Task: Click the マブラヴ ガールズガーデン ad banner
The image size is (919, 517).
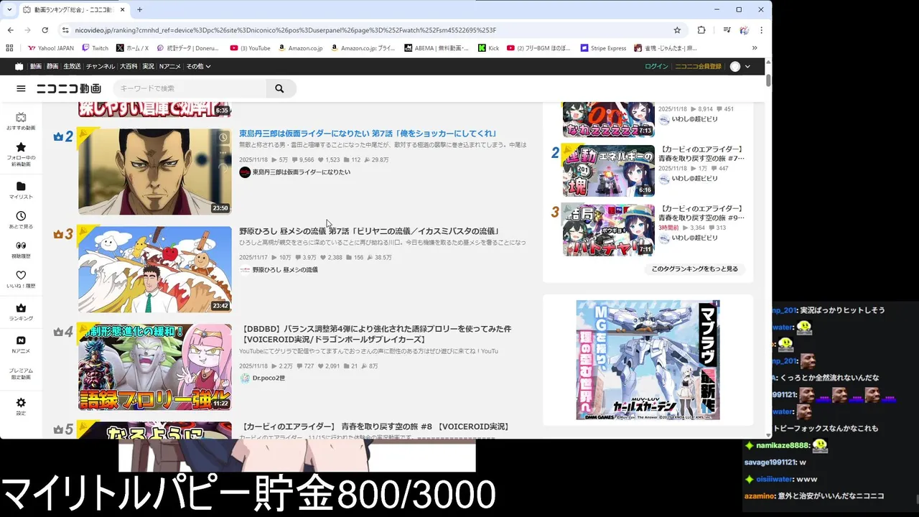Action: point(648,360)
